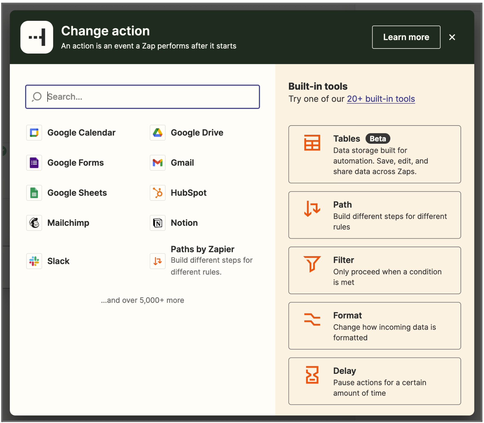
Task: Pick Gmail app name
Action: click(182, 163)
